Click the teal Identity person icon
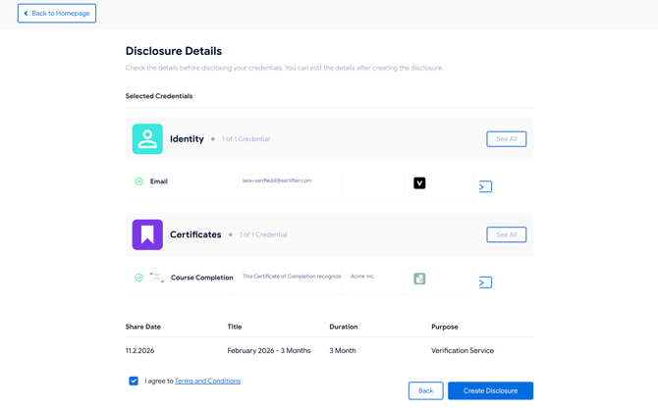Image resolution: width=658 pixels, height=411 pixels. click(147, 139)
